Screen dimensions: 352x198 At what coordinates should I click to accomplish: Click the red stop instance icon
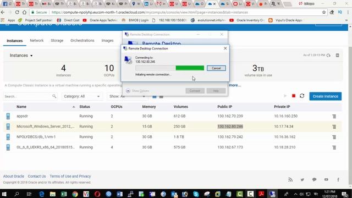(x=293, y=96)
